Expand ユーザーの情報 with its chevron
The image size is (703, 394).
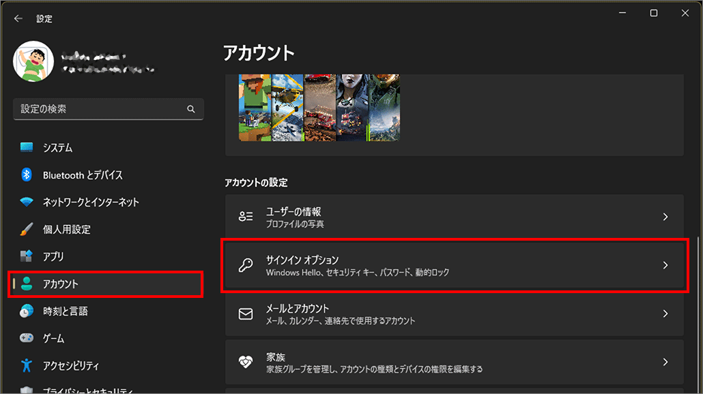(x=665, y=217)
